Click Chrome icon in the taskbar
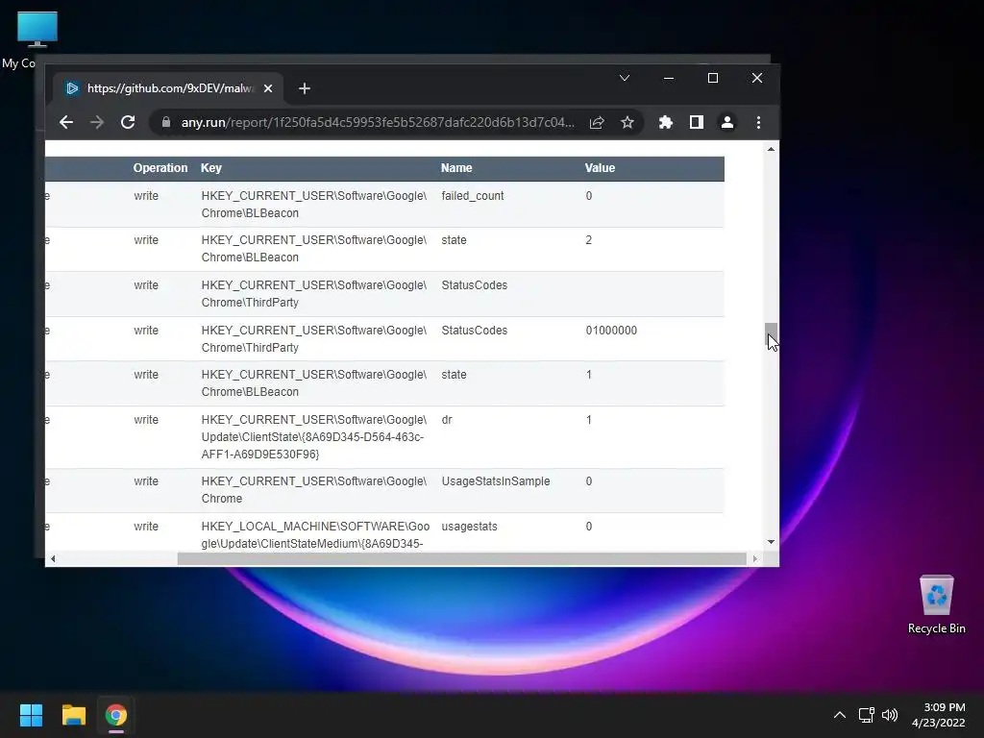Screen dimensions: 984x738 [116, 715]
